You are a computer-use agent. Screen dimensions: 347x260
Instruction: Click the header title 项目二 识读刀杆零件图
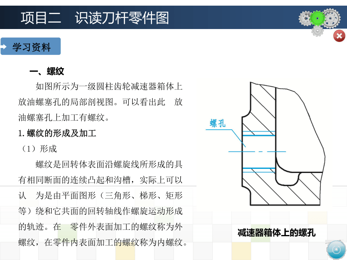click(95, 18)
